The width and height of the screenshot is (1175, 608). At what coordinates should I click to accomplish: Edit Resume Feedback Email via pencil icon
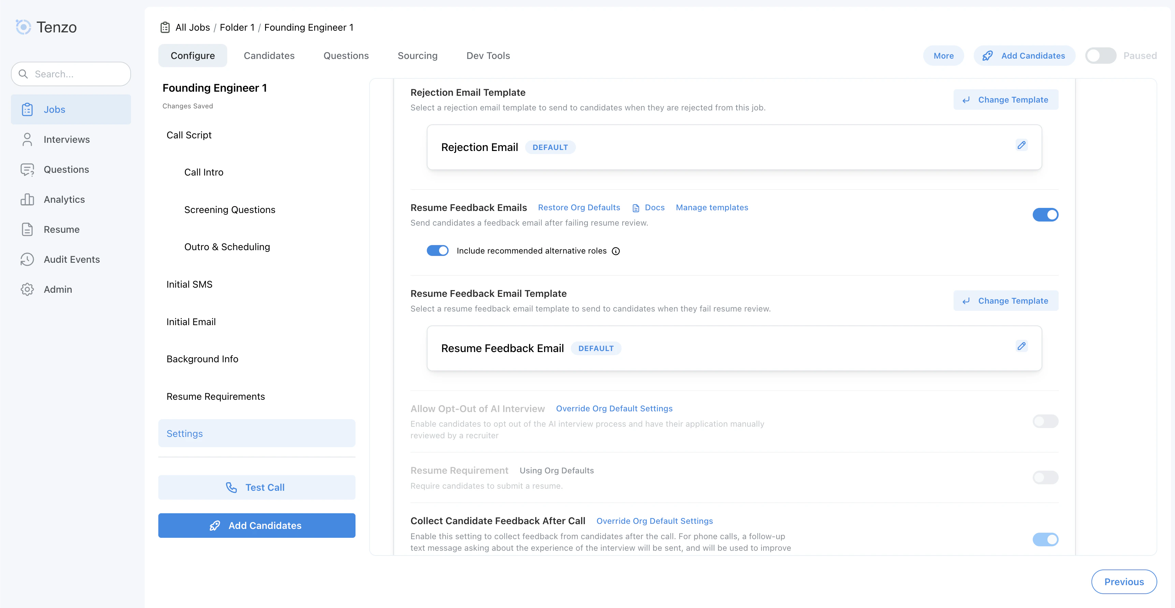1021,346
